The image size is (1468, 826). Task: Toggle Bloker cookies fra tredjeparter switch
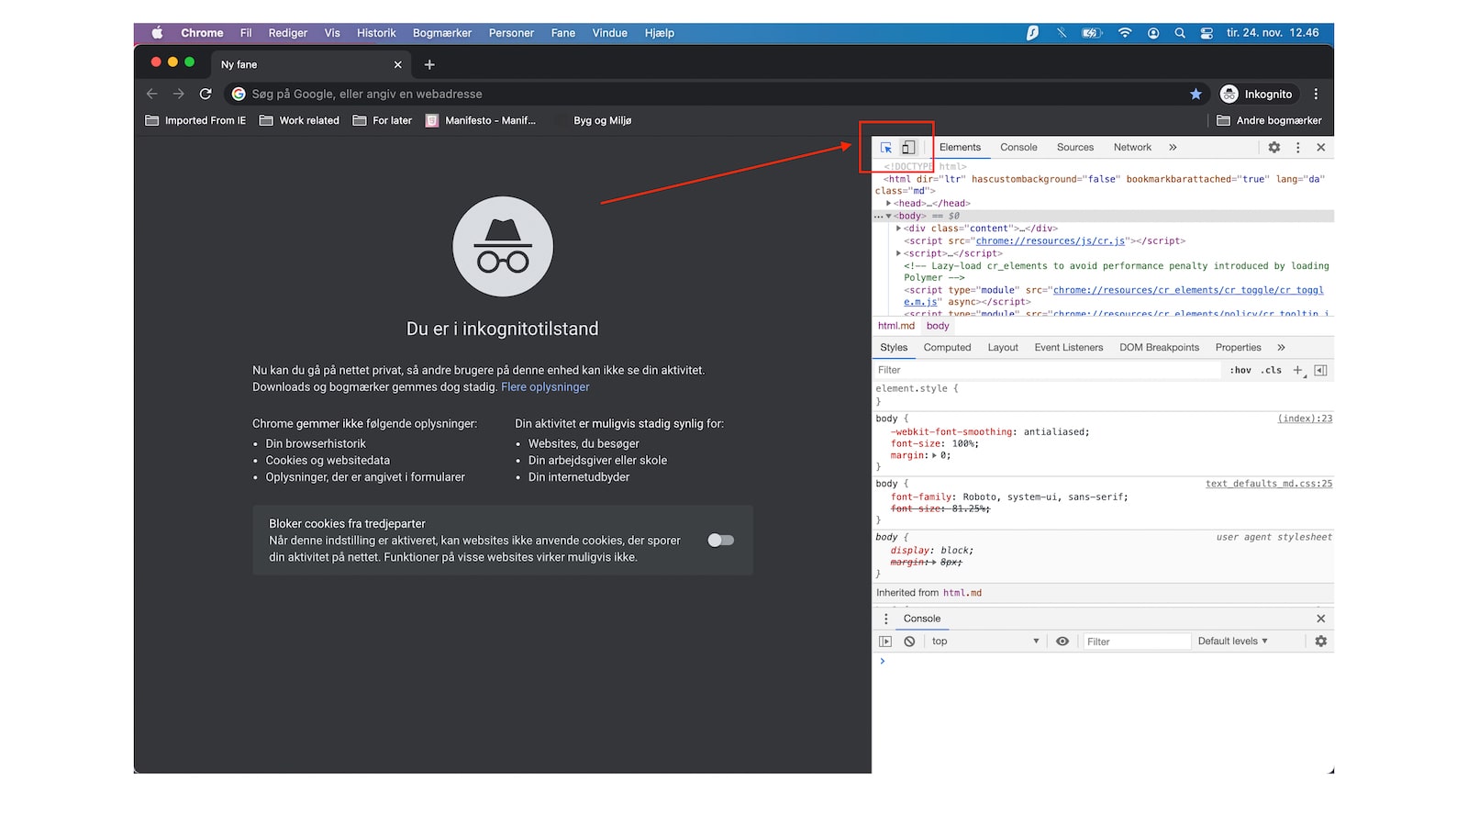pyautogui.click(x=720, y=540)
